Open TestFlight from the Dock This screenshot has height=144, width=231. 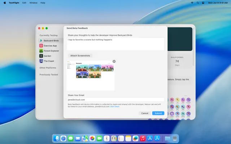coord(157,138)
